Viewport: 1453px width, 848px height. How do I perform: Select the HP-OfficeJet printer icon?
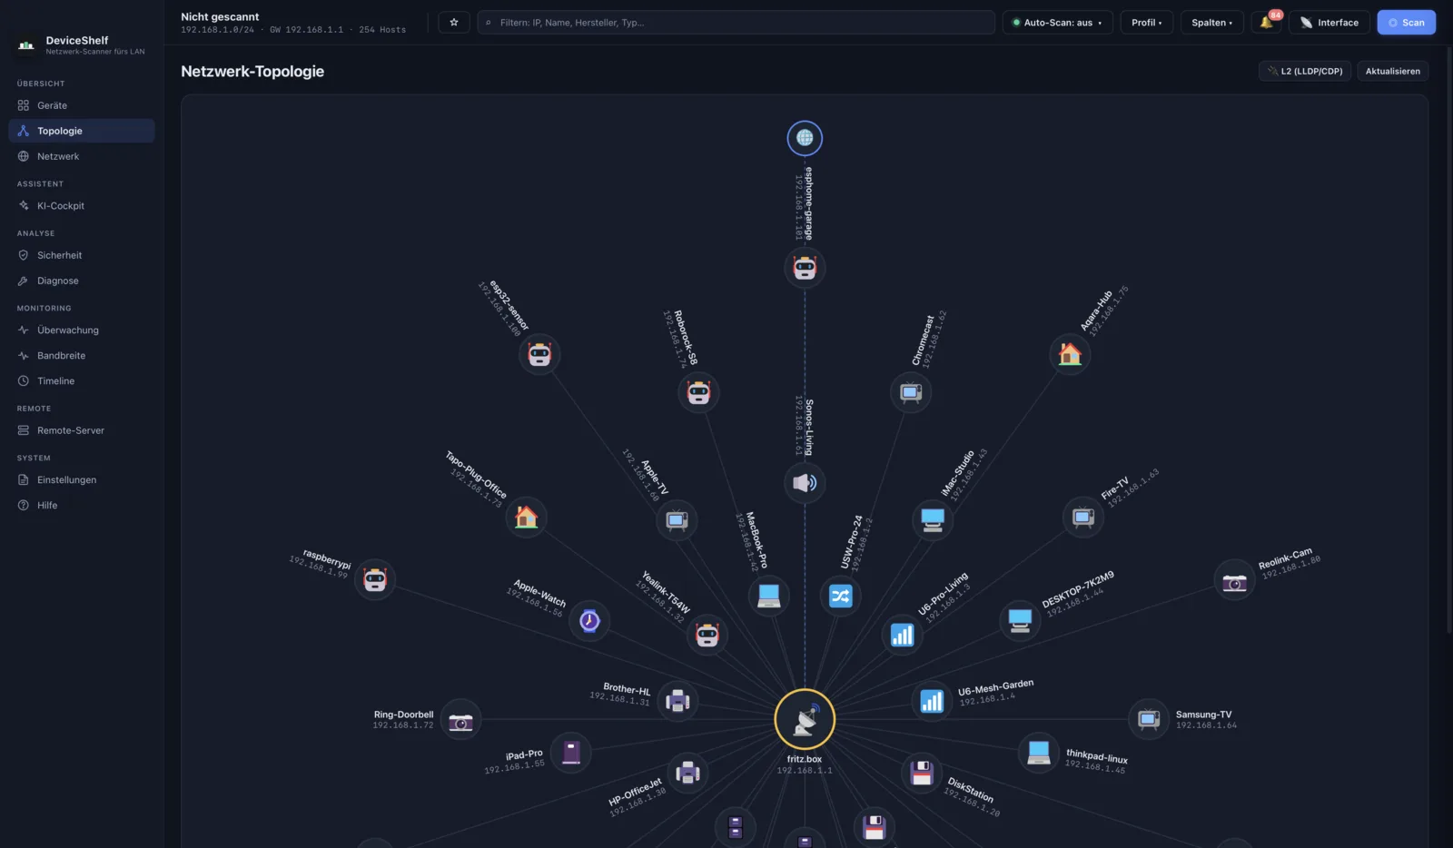coord(688,773)
